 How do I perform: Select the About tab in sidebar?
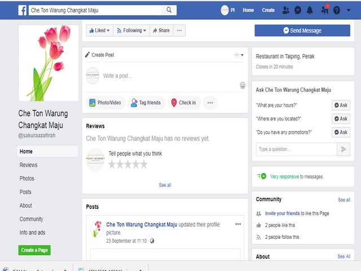(26, 206)
